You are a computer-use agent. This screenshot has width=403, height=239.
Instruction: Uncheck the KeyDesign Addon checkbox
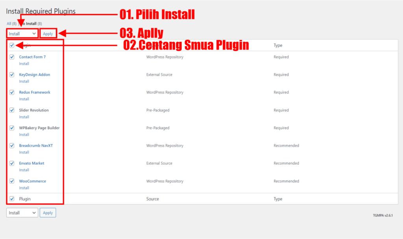click(12, 74)
